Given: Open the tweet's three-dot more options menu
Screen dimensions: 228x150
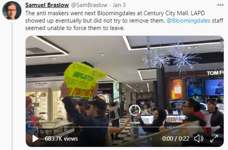Looking at the screenshot, I should tap(220, 5).
